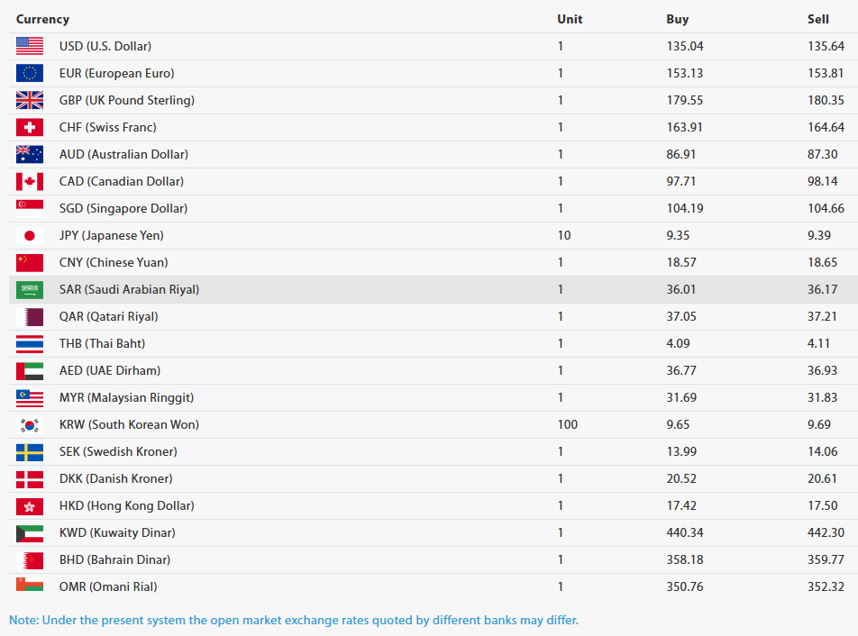Click the Unit column header
This screenshot has height=636, width=858.
coord(570,19)
